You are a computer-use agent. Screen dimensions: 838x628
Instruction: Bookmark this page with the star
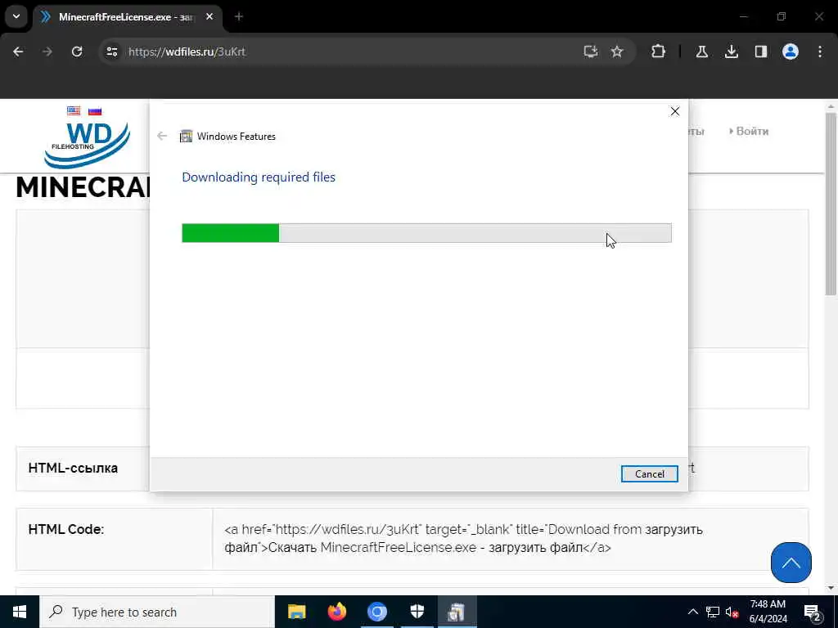(617, 52)
